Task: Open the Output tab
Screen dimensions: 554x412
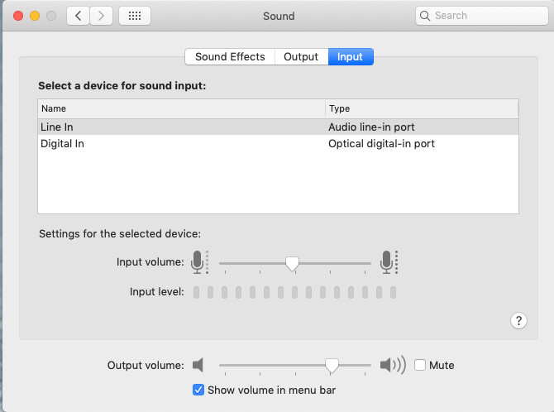Action: pyautogui.click(x=301, y=56)
